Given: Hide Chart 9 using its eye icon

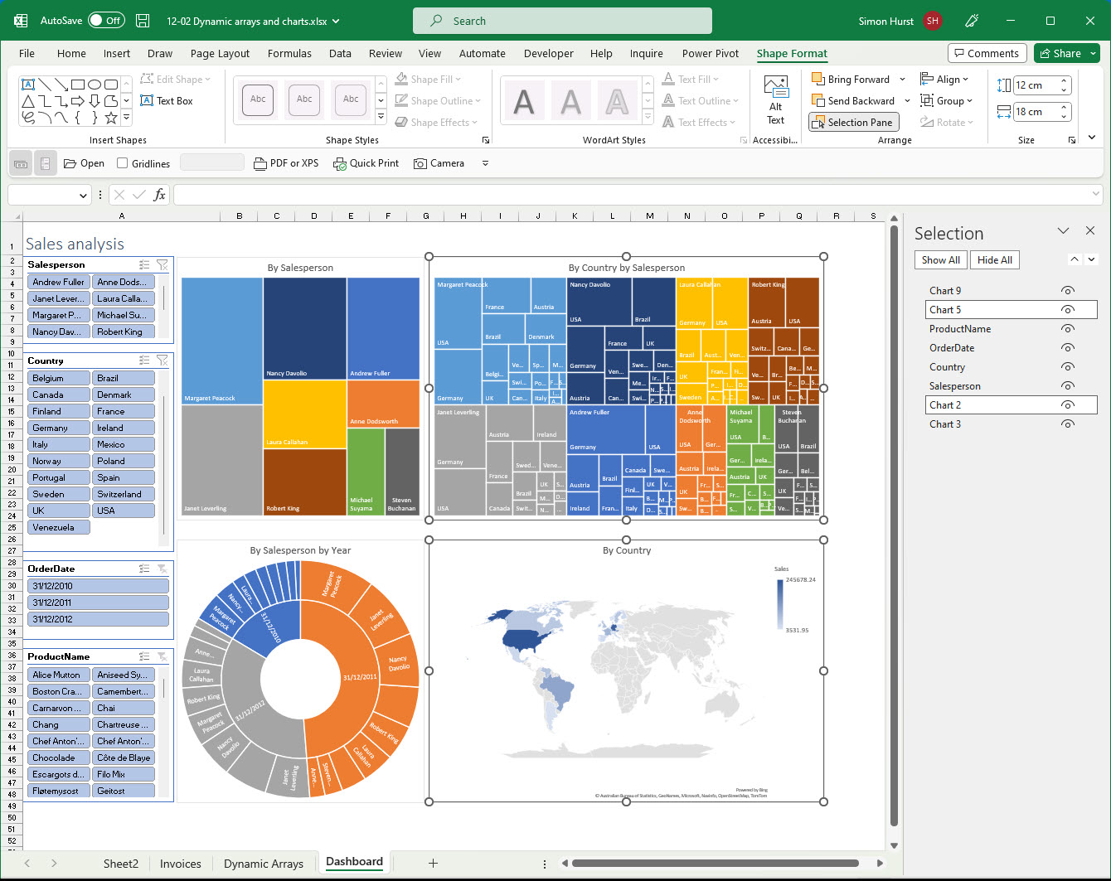Looking at the screenshot, I should [x=1068, y=291].
